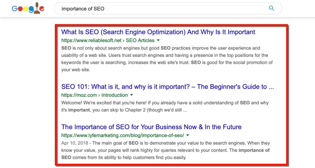This screenshot has height=168, width=315.
Task: Expand dropdown arrow next to SEO Articles
Action: pos(158,40)
